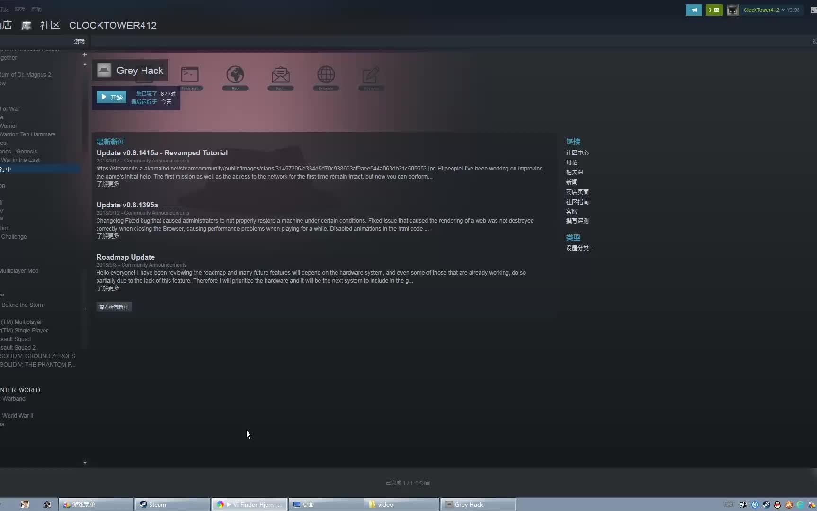Click the Notepad pencil icon in banner
The height and width of the screenshot is (511, 817).
tap(371, 77)
